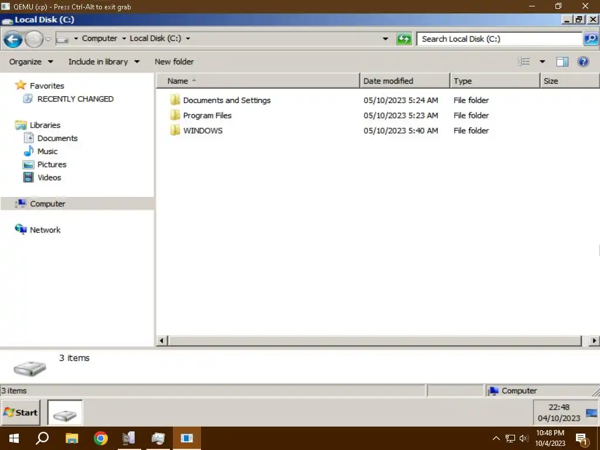
Task: Select Local Disk (C:) breadcrumb segment
Action: [155, 38]
